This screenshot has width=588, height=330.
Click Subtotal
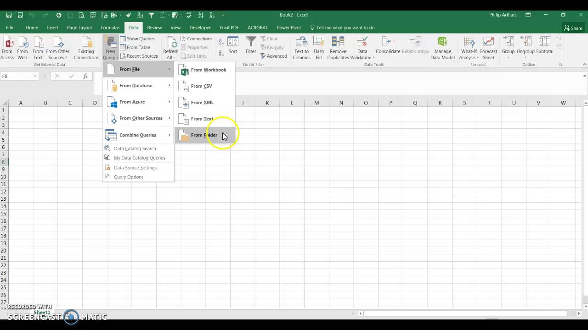[545, 46]
